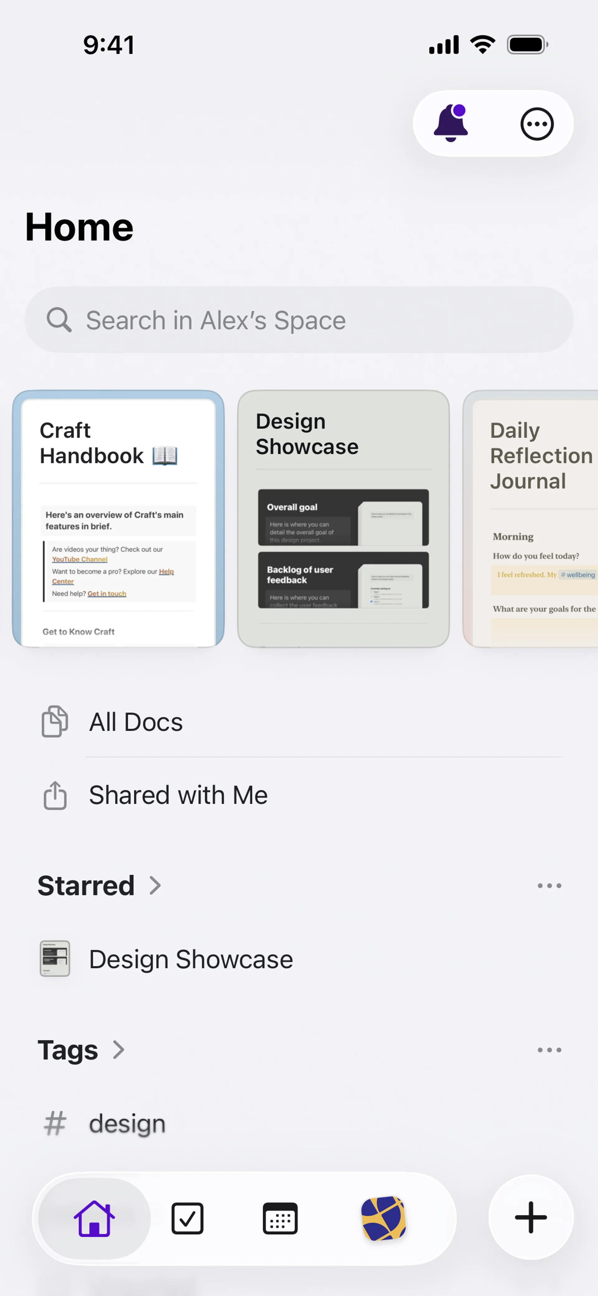
Task: Select the design hashtag tag
Action: click(x=127, y=1123)
